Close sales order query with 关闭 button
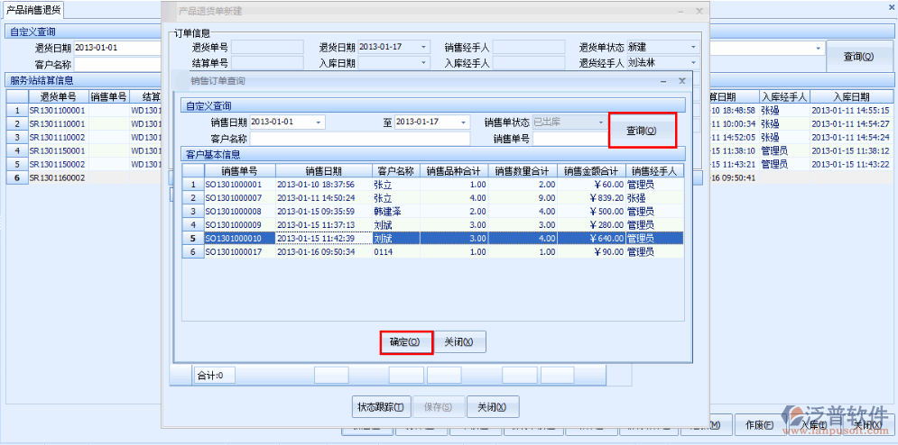898x445 pixels. tap(460, 342)
